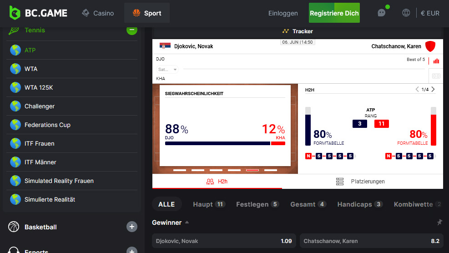This screenshot has height=253, width=449.
Task: Select the Haupt markets filter
Action: (x=209, y=204)
